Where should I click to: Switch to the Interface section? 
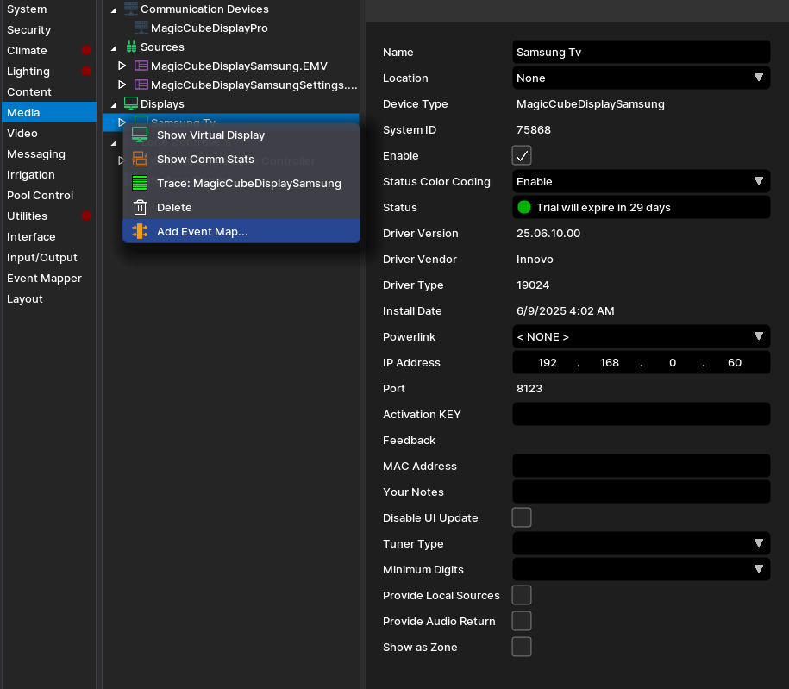[x=49, y=236]
